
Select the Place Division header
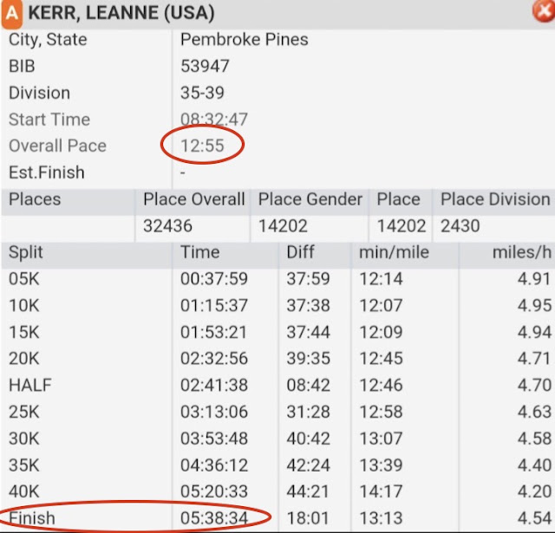(495, 199)
